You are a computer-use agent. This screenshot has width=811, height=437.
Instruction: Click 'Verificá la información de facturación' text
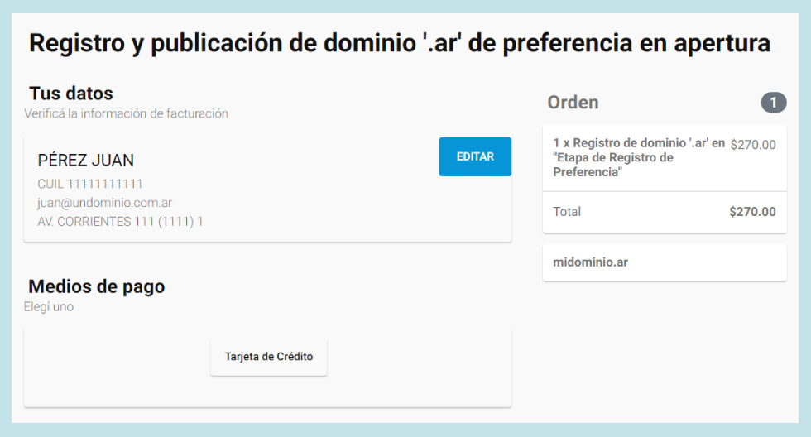126,113
